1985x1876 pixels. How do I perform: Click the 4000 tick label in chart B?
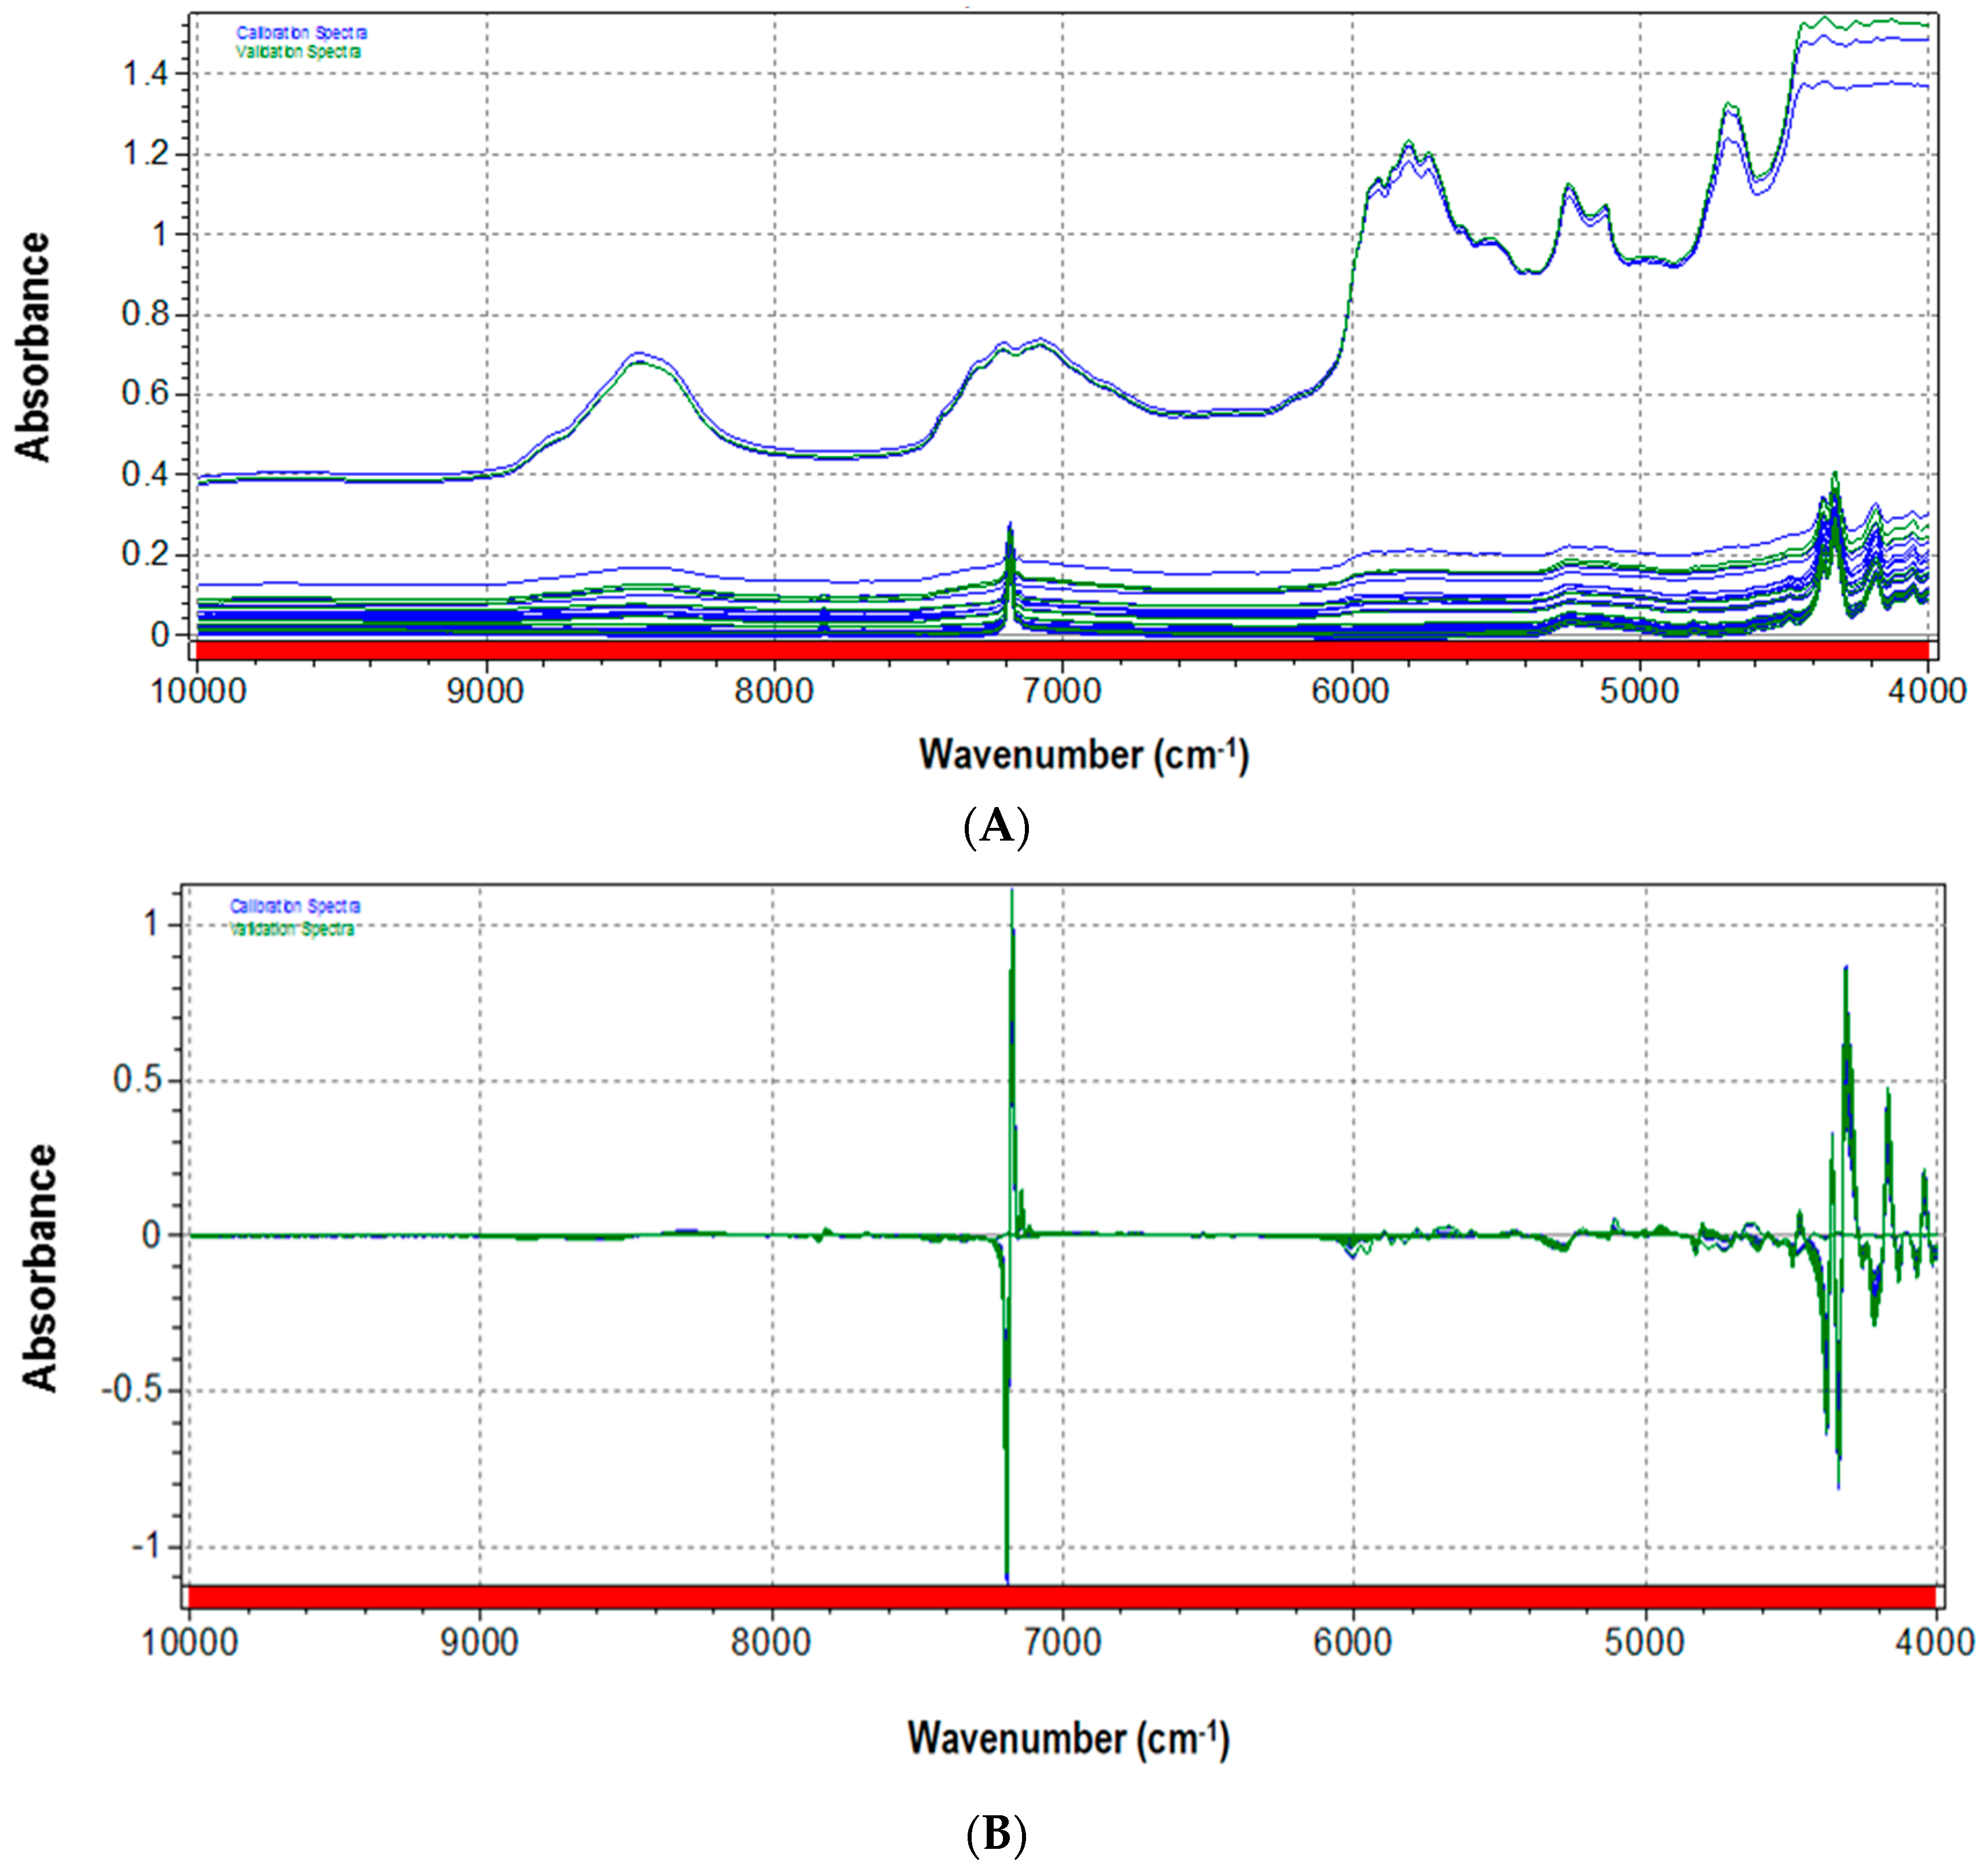1934,1642
